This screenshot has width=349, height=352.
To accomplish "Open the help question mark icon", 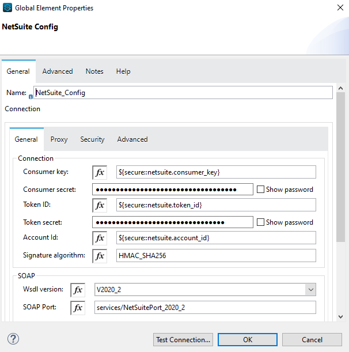I will (x=13, y=339).
